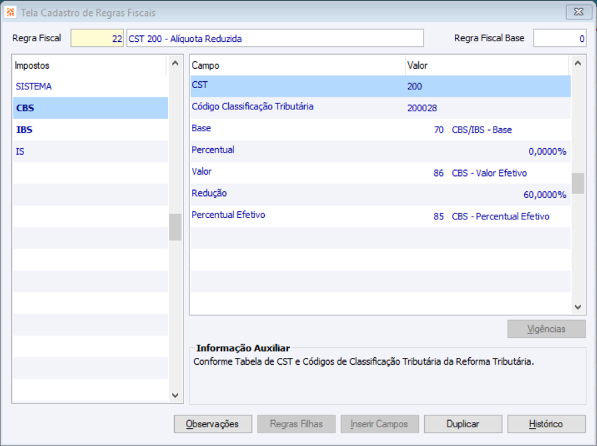Select the Valor field row
Image resolution: width=597 pixels, height=446 pixels.
coord(380,173)
